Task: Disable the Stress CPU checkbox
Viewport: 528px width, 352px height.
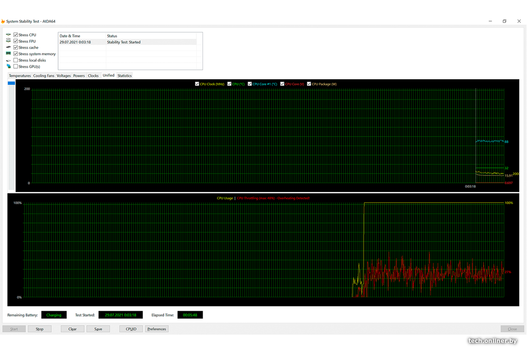Action: (x=16, y=35)
